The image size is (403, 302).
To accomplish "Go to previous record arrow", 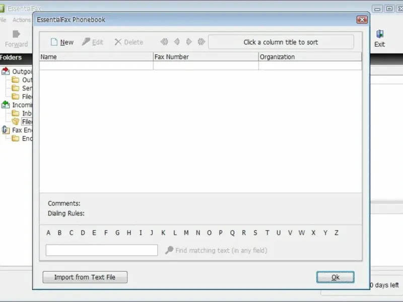I will (177, 42).
